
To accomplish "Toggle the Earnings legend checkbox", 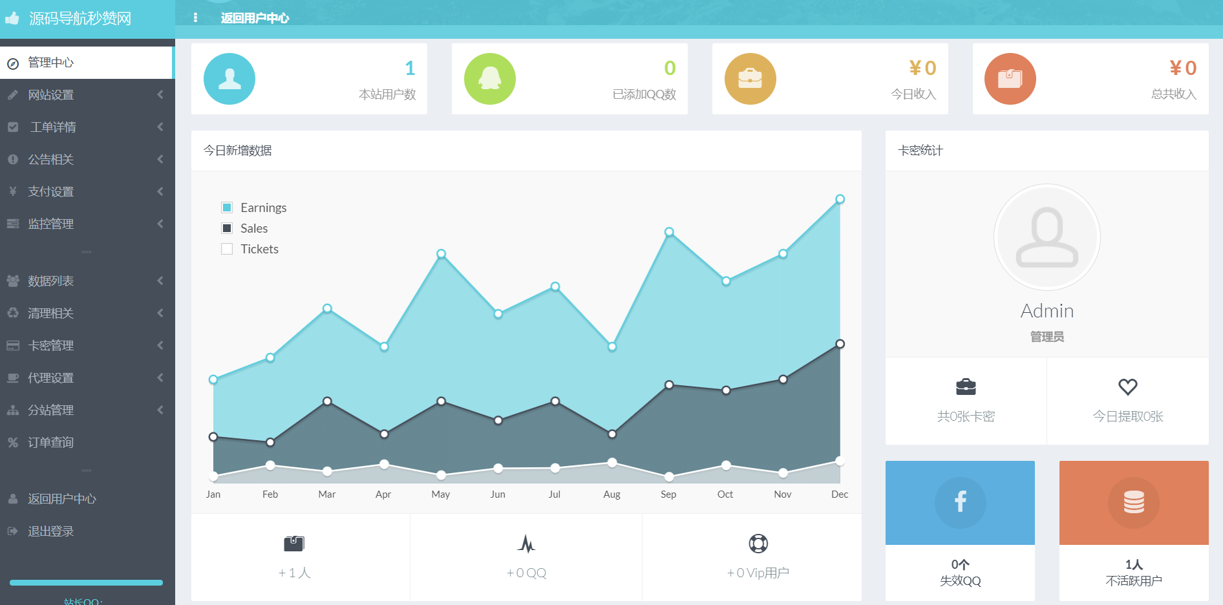I will 227,207.
